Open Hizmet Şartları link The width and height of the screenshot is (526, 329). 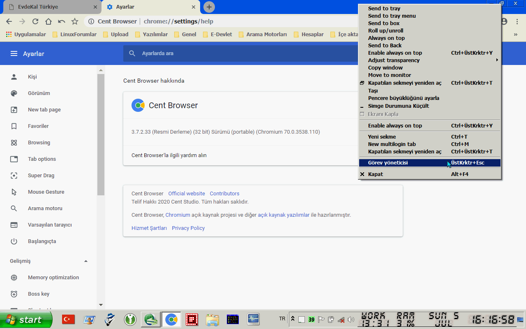pyautogui.click(x=149, y=228)
